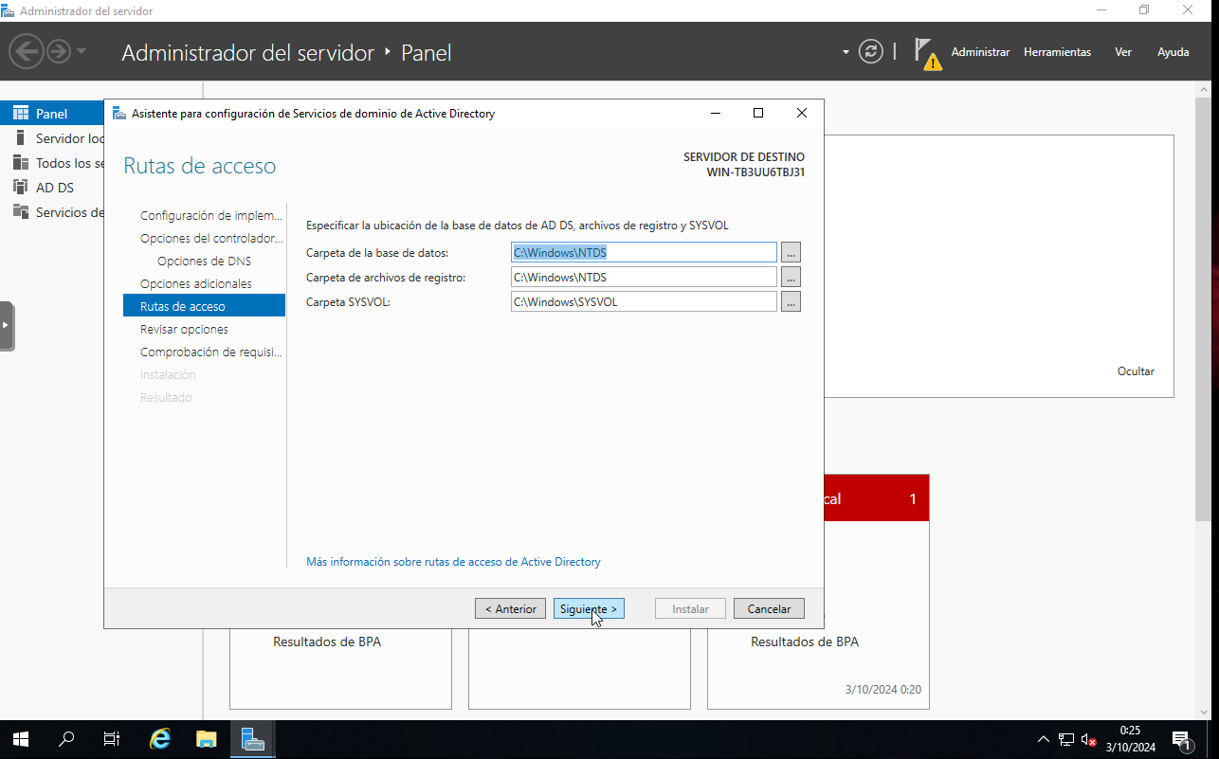Click the Server Manager title bar icon
The image size is (1219, 759).
click(9, 10)
